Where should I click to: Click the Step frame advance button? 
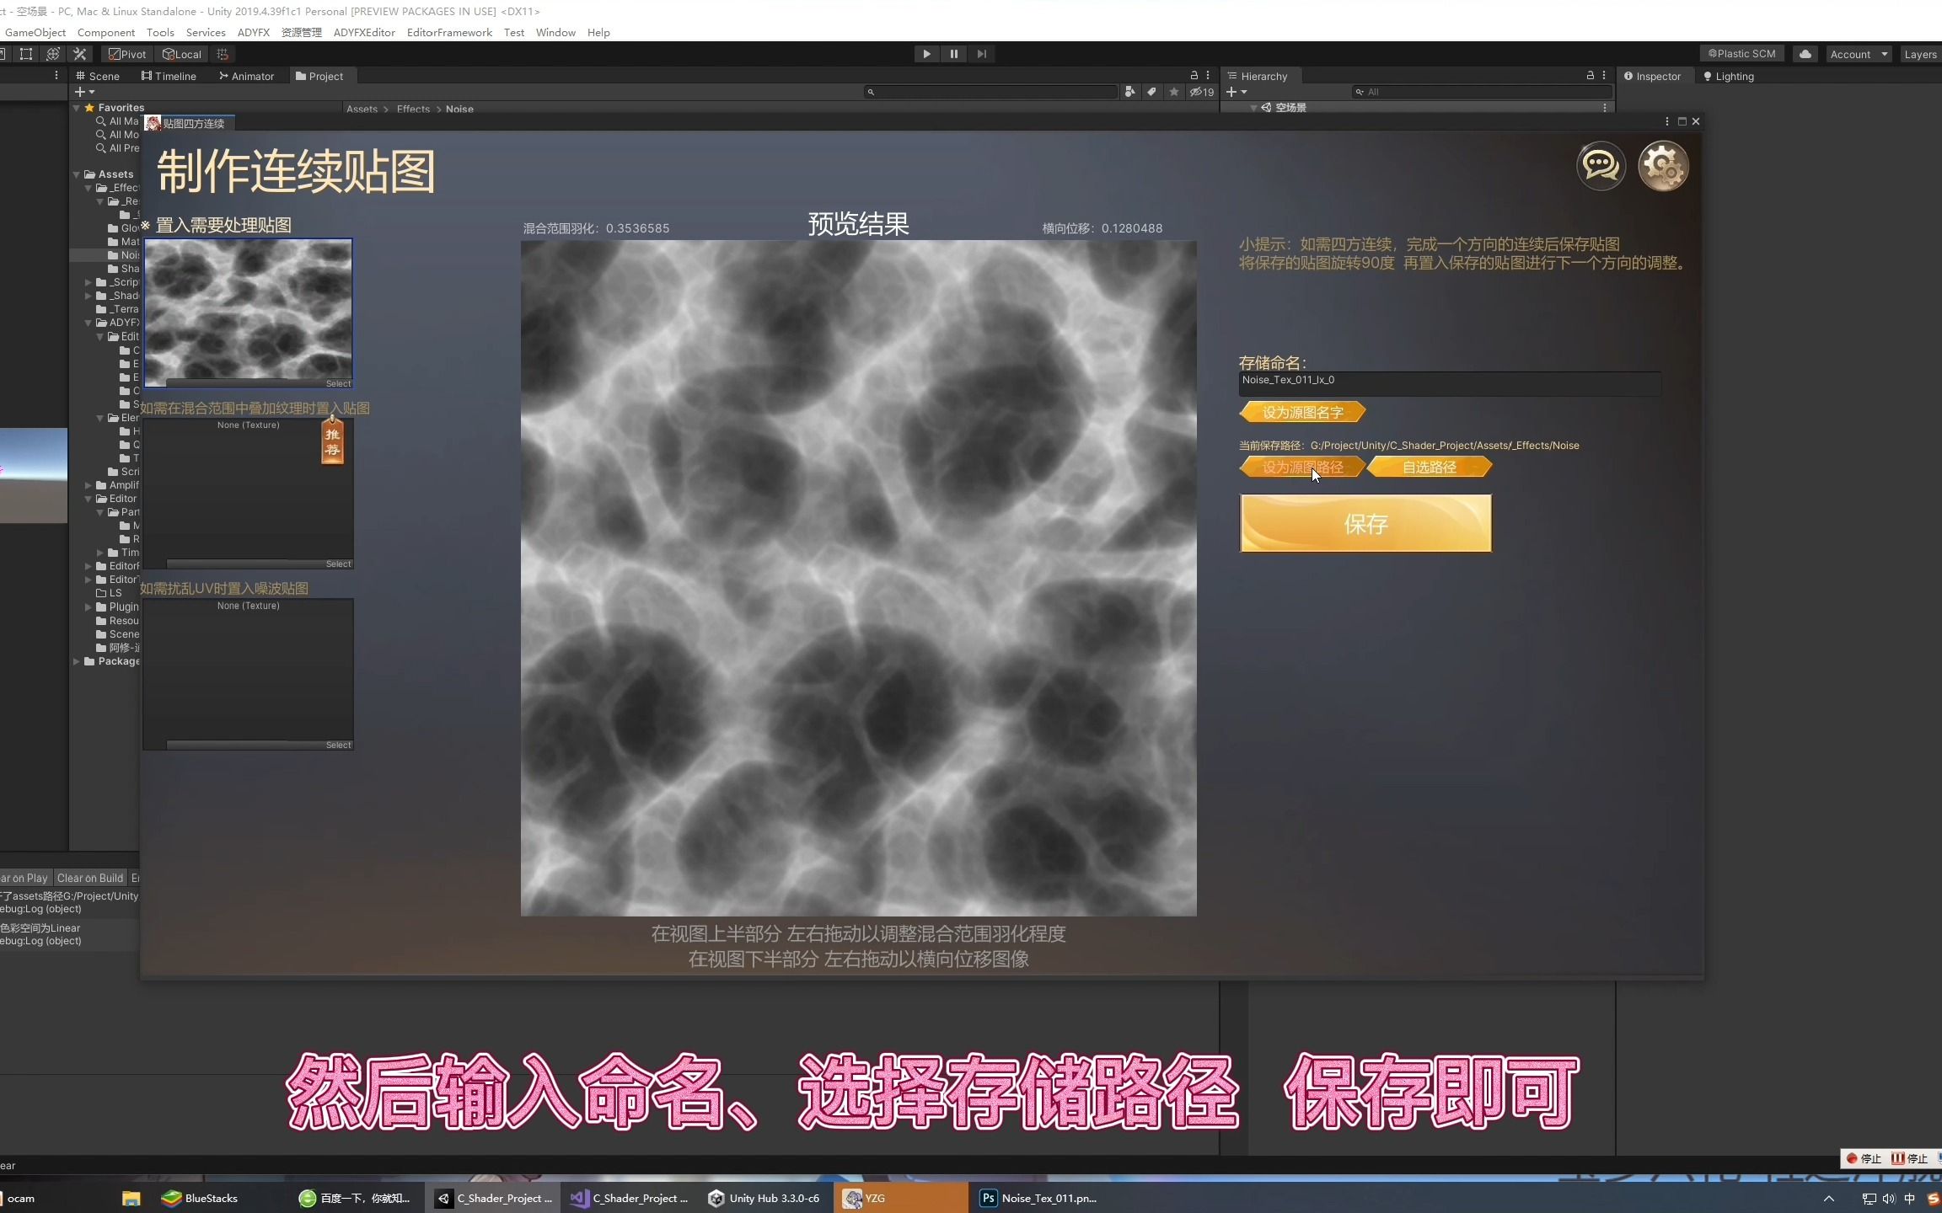tap(981, 53)
